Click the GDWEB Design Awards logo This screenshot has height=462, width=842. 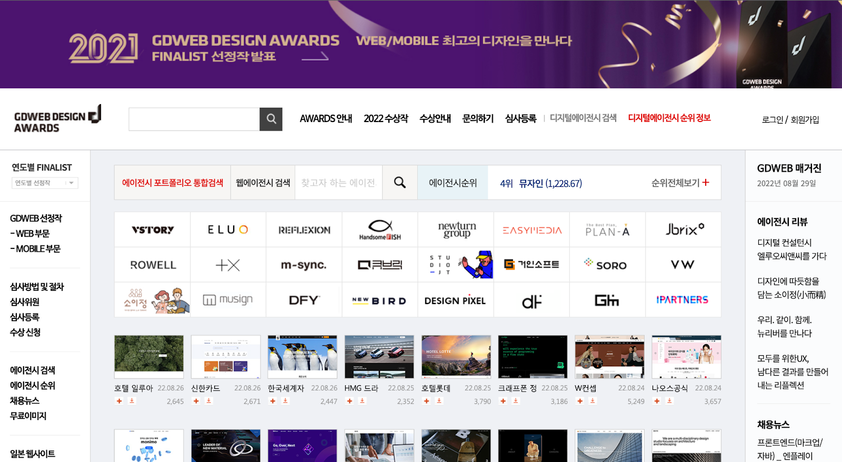coord(57,119)
